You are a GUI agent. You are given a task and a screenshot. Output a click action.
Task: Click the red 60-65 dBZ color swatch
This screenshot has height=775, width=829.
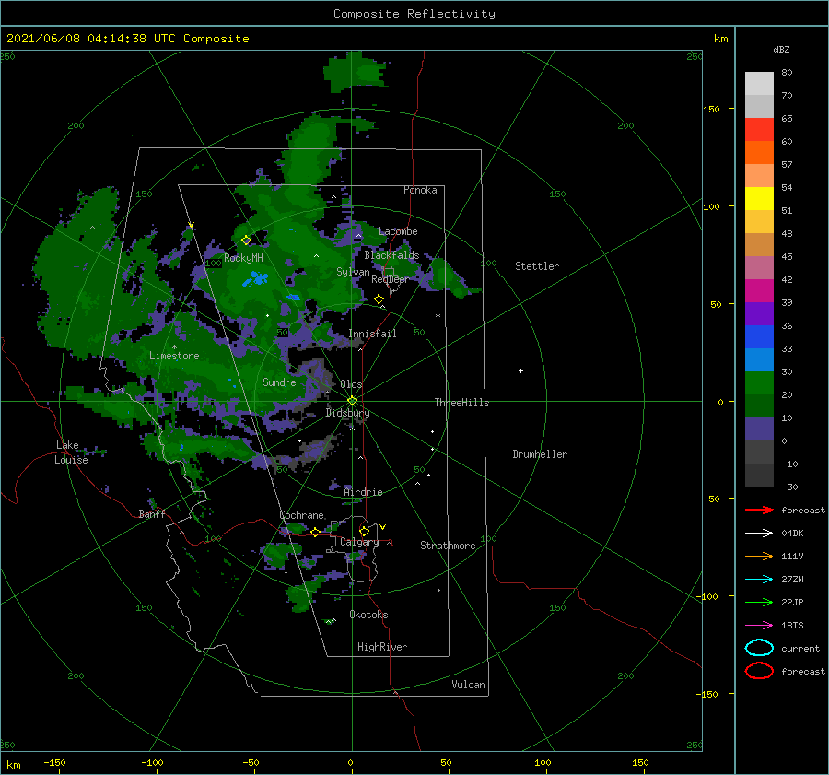pyautogui.click(x=759, y=130)
